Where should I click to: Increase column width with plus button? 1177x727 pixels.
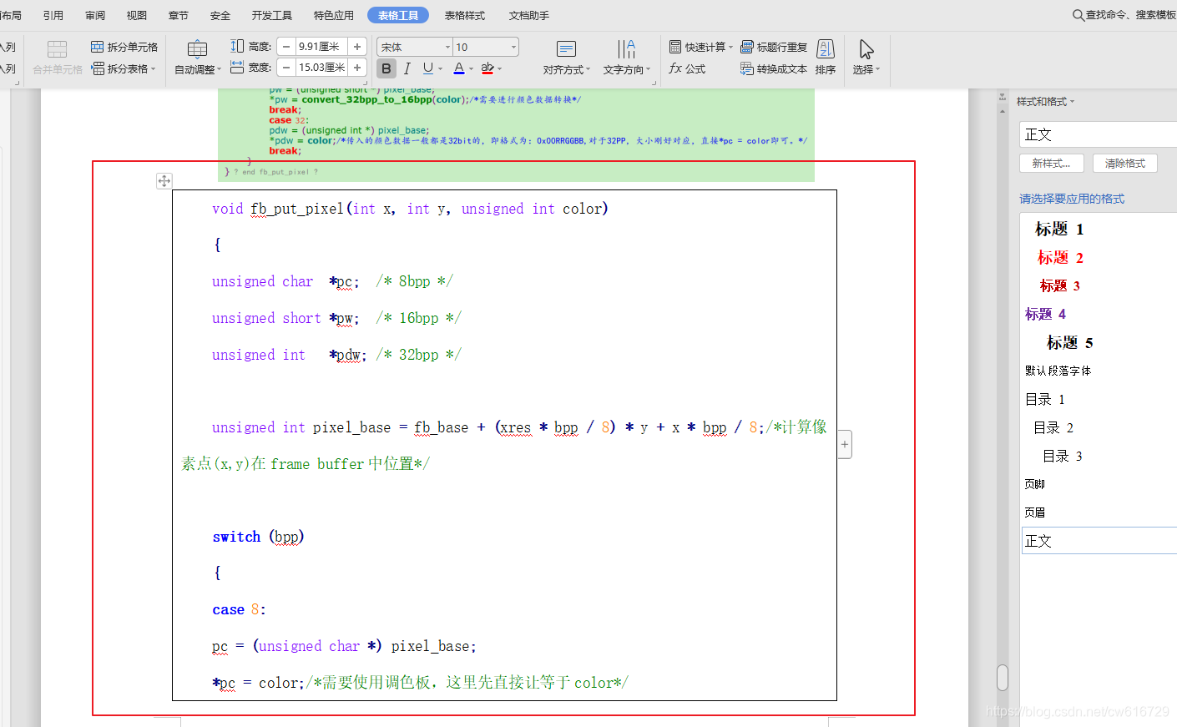(357, 68)
